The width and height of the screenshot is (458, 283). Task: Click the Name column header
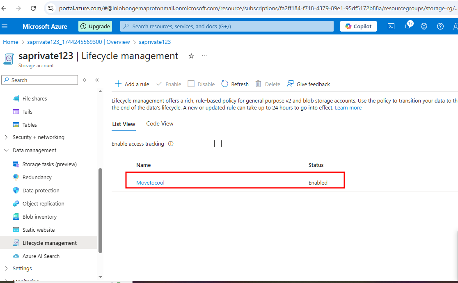tap(143, 165)
